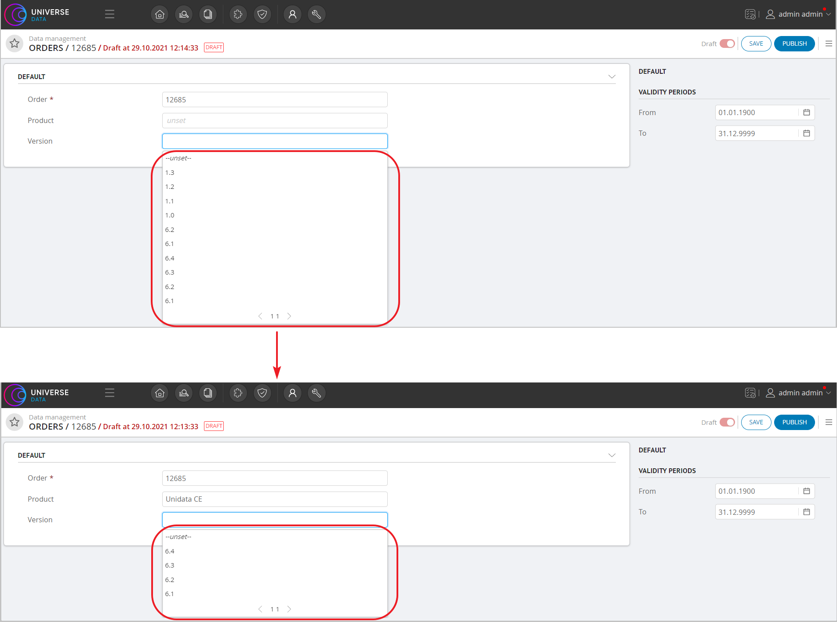Screen dimensions: 837x622
Task: Click PUBLISH for the 12:14:33 draft
Action: [794, 43]
